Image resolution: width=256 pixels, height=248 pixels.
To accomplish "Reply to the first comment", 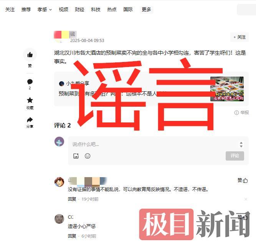I will (x=72, y=199).
